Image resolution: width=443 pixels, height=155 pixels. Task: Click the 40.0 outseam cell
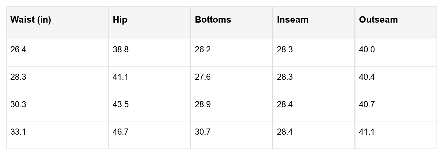click(367, 50)
